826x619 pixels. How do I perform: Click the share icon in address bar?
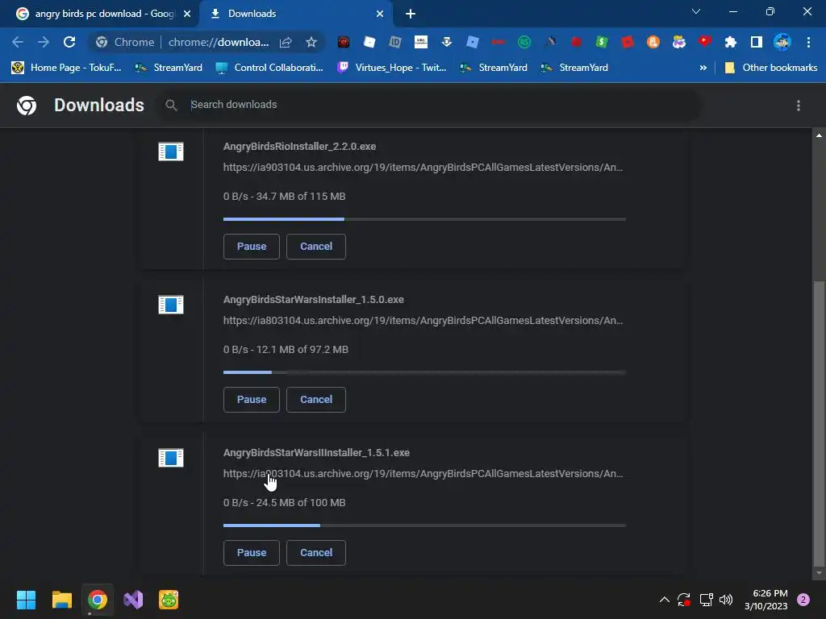tap(286, 42)
